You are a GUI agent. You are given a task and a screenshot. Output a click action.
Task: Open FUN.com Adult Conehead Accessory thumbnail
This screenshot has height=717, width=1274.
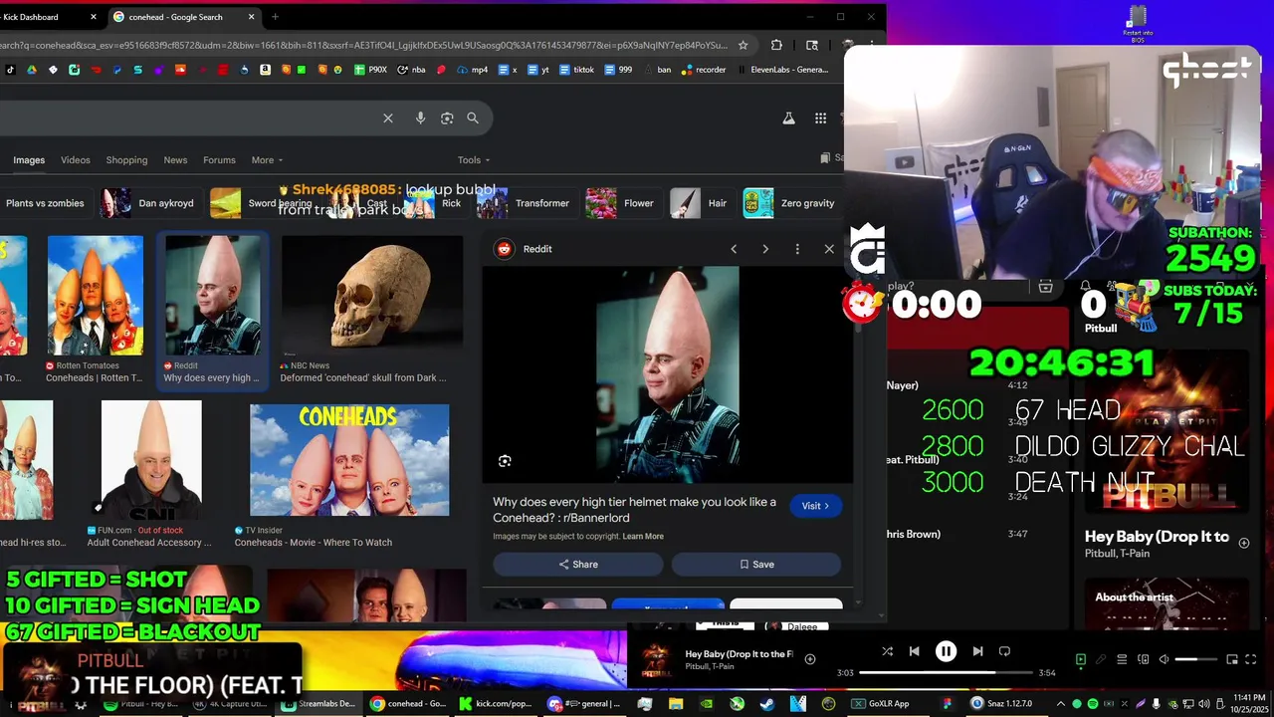(151, 460)
